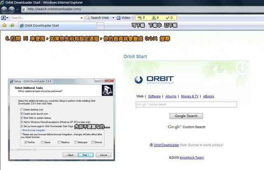Click the Orbit Start heading text
The height and width of the screenshot is (170, 264).
[x=135, y=57]
